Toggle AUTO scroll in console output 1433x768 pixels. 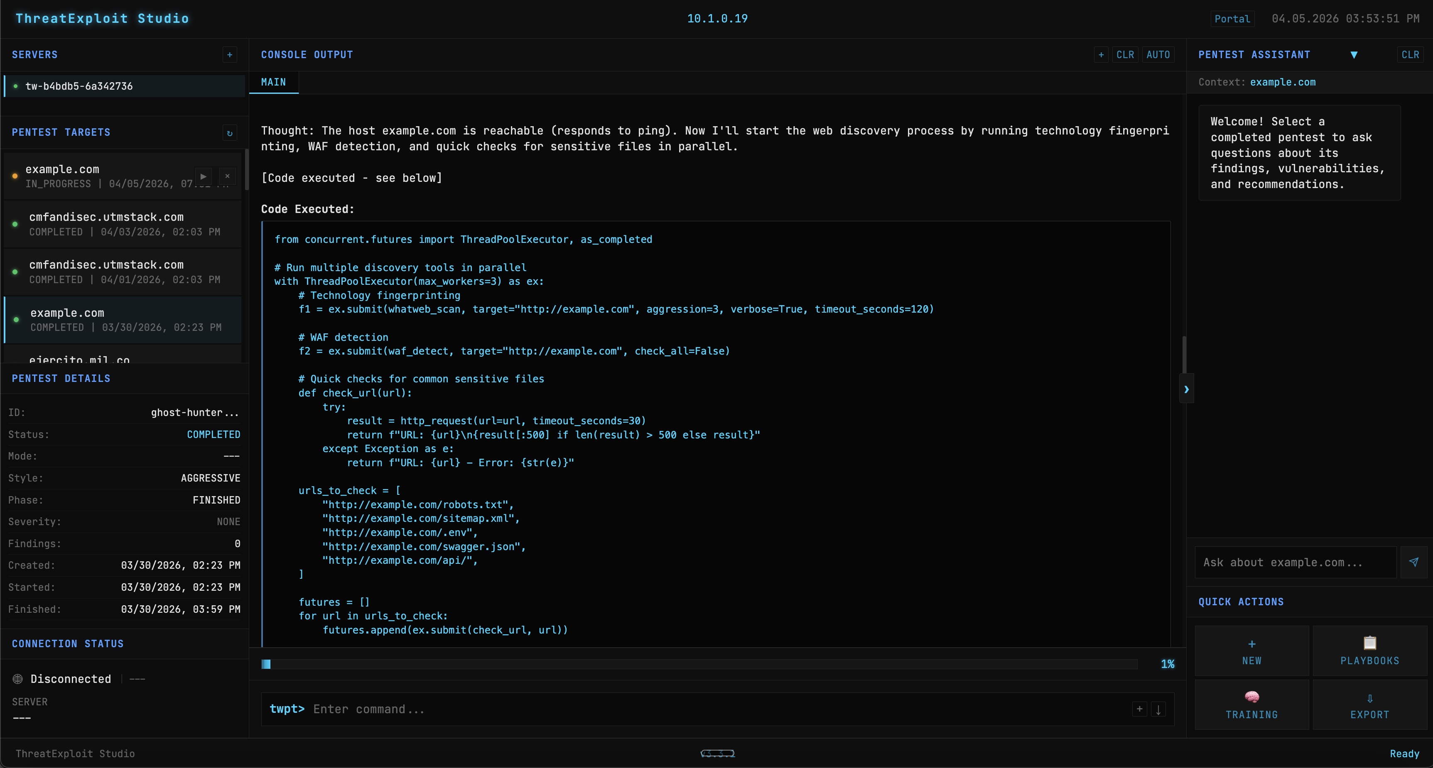click(x=1158, y=54)
